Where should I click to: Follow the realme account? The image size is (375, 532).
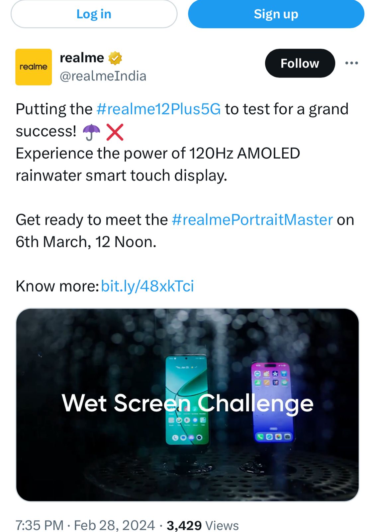(300, 63)
